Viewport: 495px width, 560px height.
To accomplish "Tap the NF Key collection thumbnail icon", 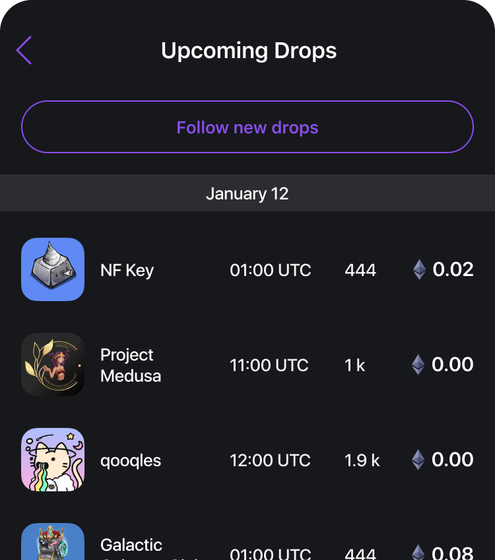I will pyautogui.click(x=53, y=269).
